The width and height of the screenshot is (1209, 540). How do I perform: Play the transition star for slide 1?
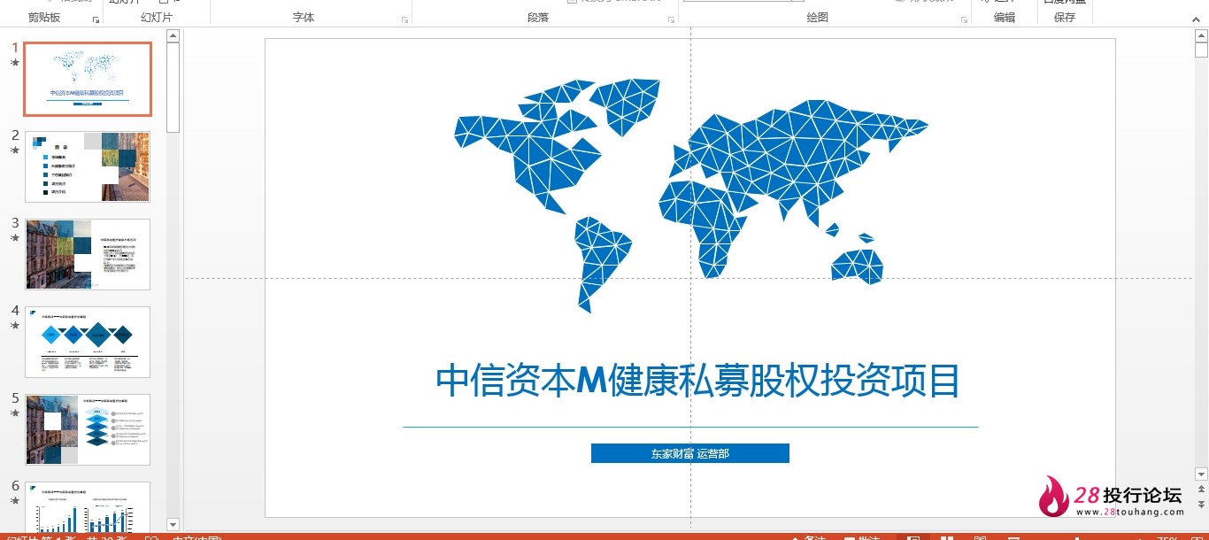click(x=14, y=63)
